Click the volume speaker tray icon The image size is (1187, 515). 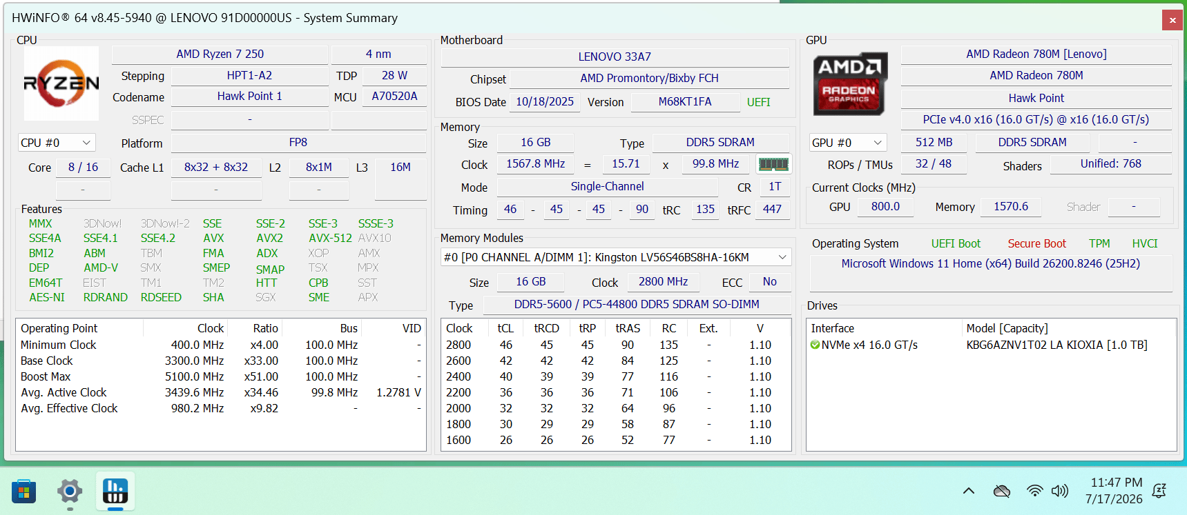coord(1059,491)
